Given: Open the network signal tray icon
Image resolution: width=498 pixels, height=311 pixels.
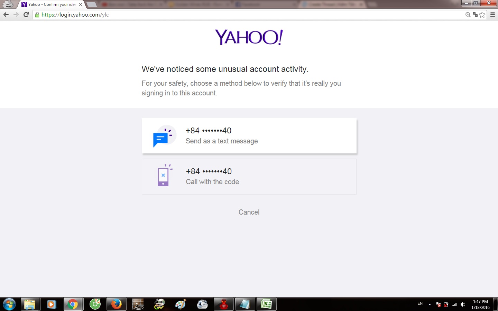Looking at the screenshot, I should click(x=455, y=304).
